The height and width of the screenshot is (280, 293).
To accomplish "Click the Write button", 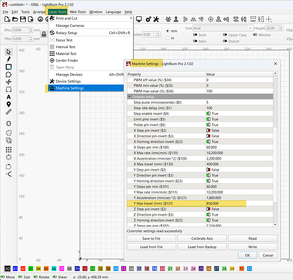I will pyautogui.click(x=253, y=247).
